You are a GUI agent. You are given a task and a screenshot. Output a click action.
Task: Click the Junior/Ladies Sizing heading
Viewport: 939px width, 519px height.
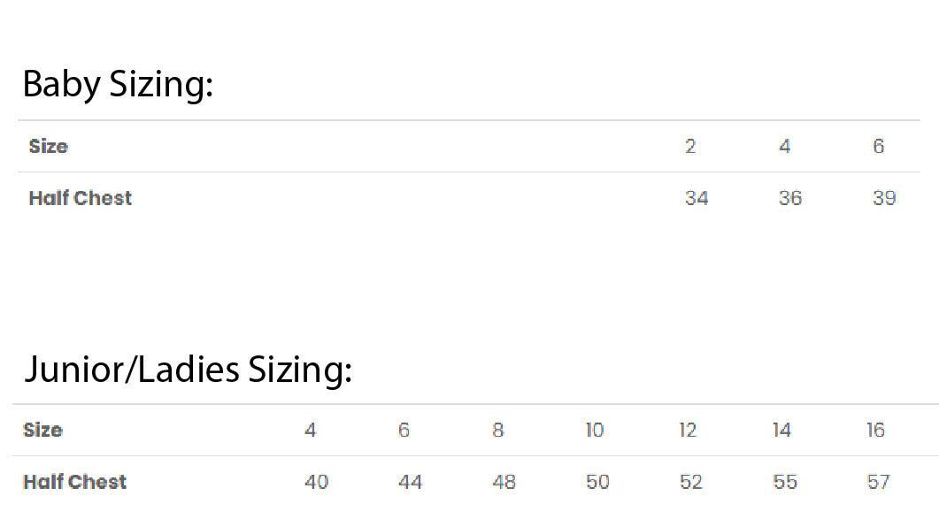pyautogui.click(x=188, y=370)
